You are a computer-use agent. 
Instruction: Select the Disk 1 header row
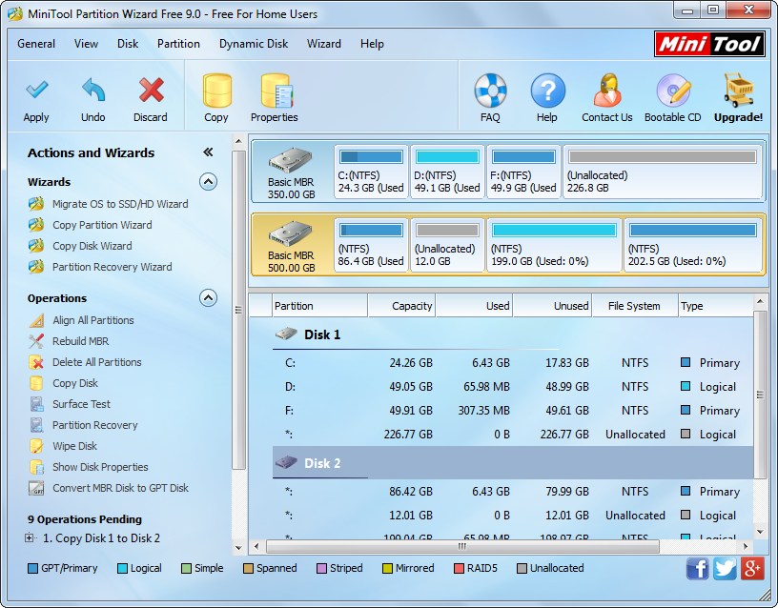tap(513, 334)
